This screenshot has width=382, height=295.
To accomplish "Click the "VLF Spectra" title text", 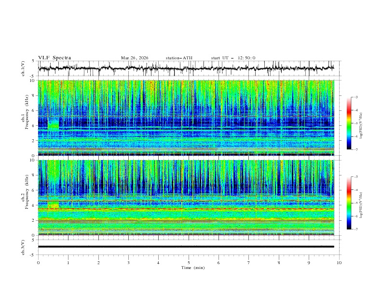I will [x=55, y=58].
